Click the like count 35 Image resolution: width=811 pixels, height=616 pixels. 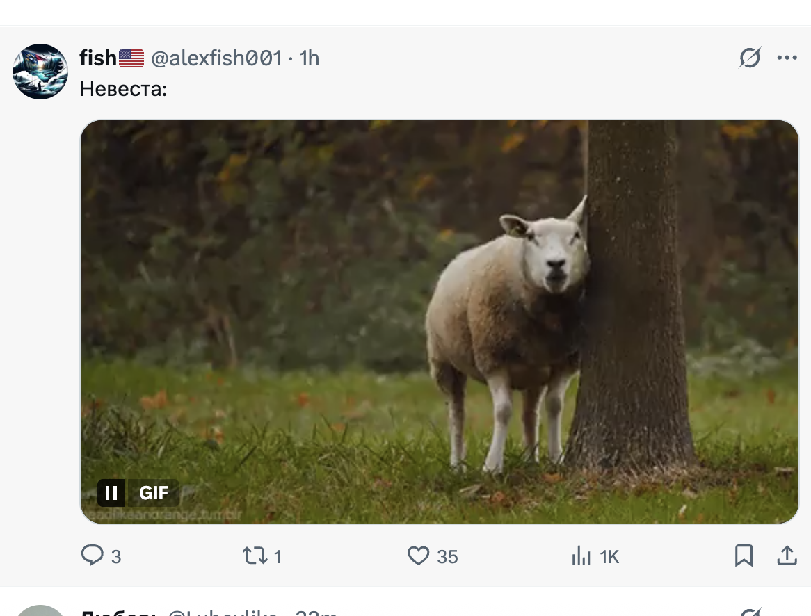coord(448,557)
